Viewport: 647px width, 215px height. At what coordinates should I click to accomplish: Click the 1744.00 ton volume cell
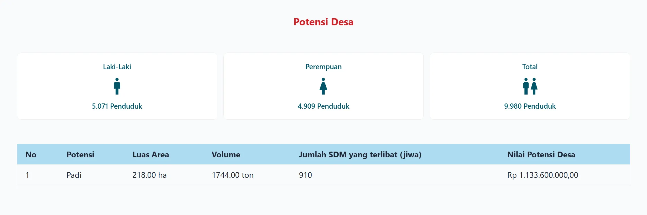coord(233,175)
